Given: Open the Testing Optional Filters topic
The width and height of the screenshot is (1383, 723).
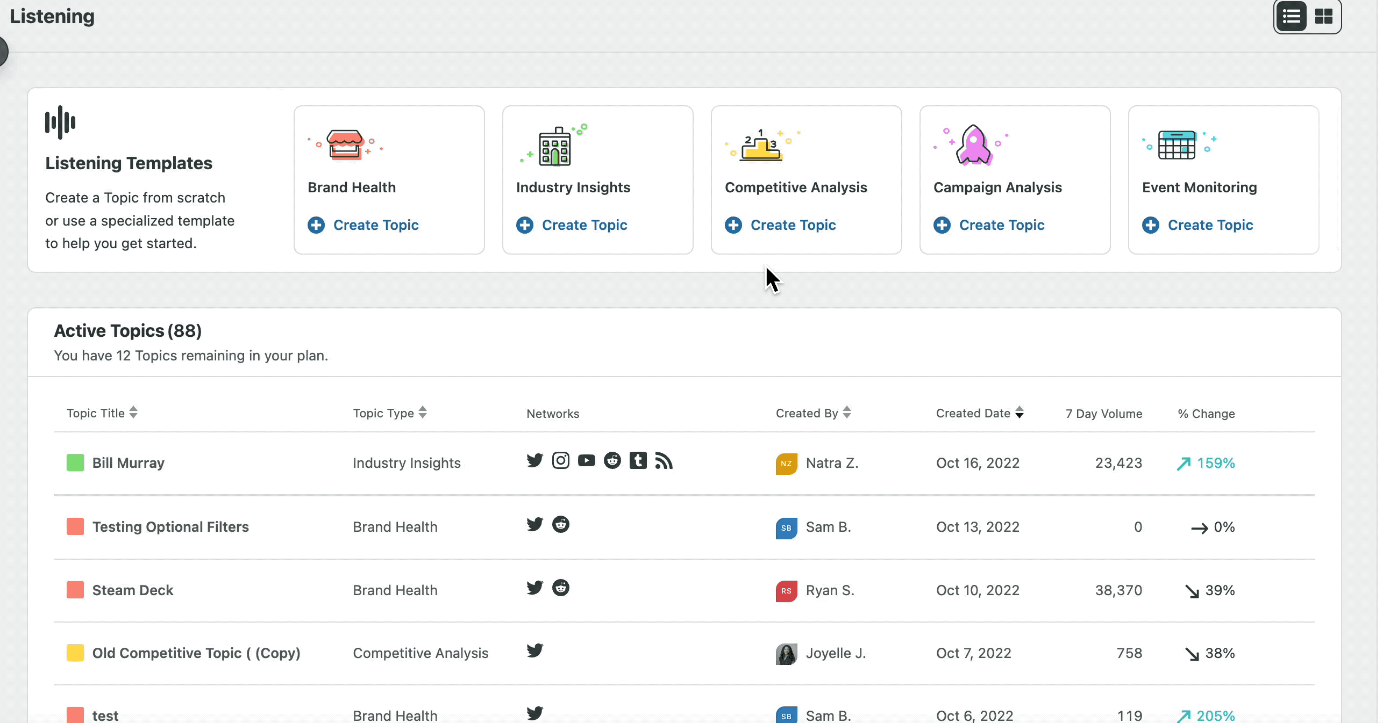Looking at the screenshot, I should (170, 527).
